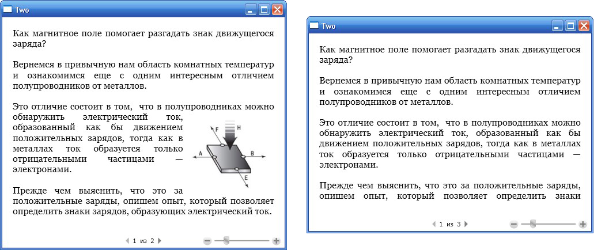605x250 pixels.
Task: Click 'Two' title text of right window
Action: pyautogui.click(x=328, y=26)
